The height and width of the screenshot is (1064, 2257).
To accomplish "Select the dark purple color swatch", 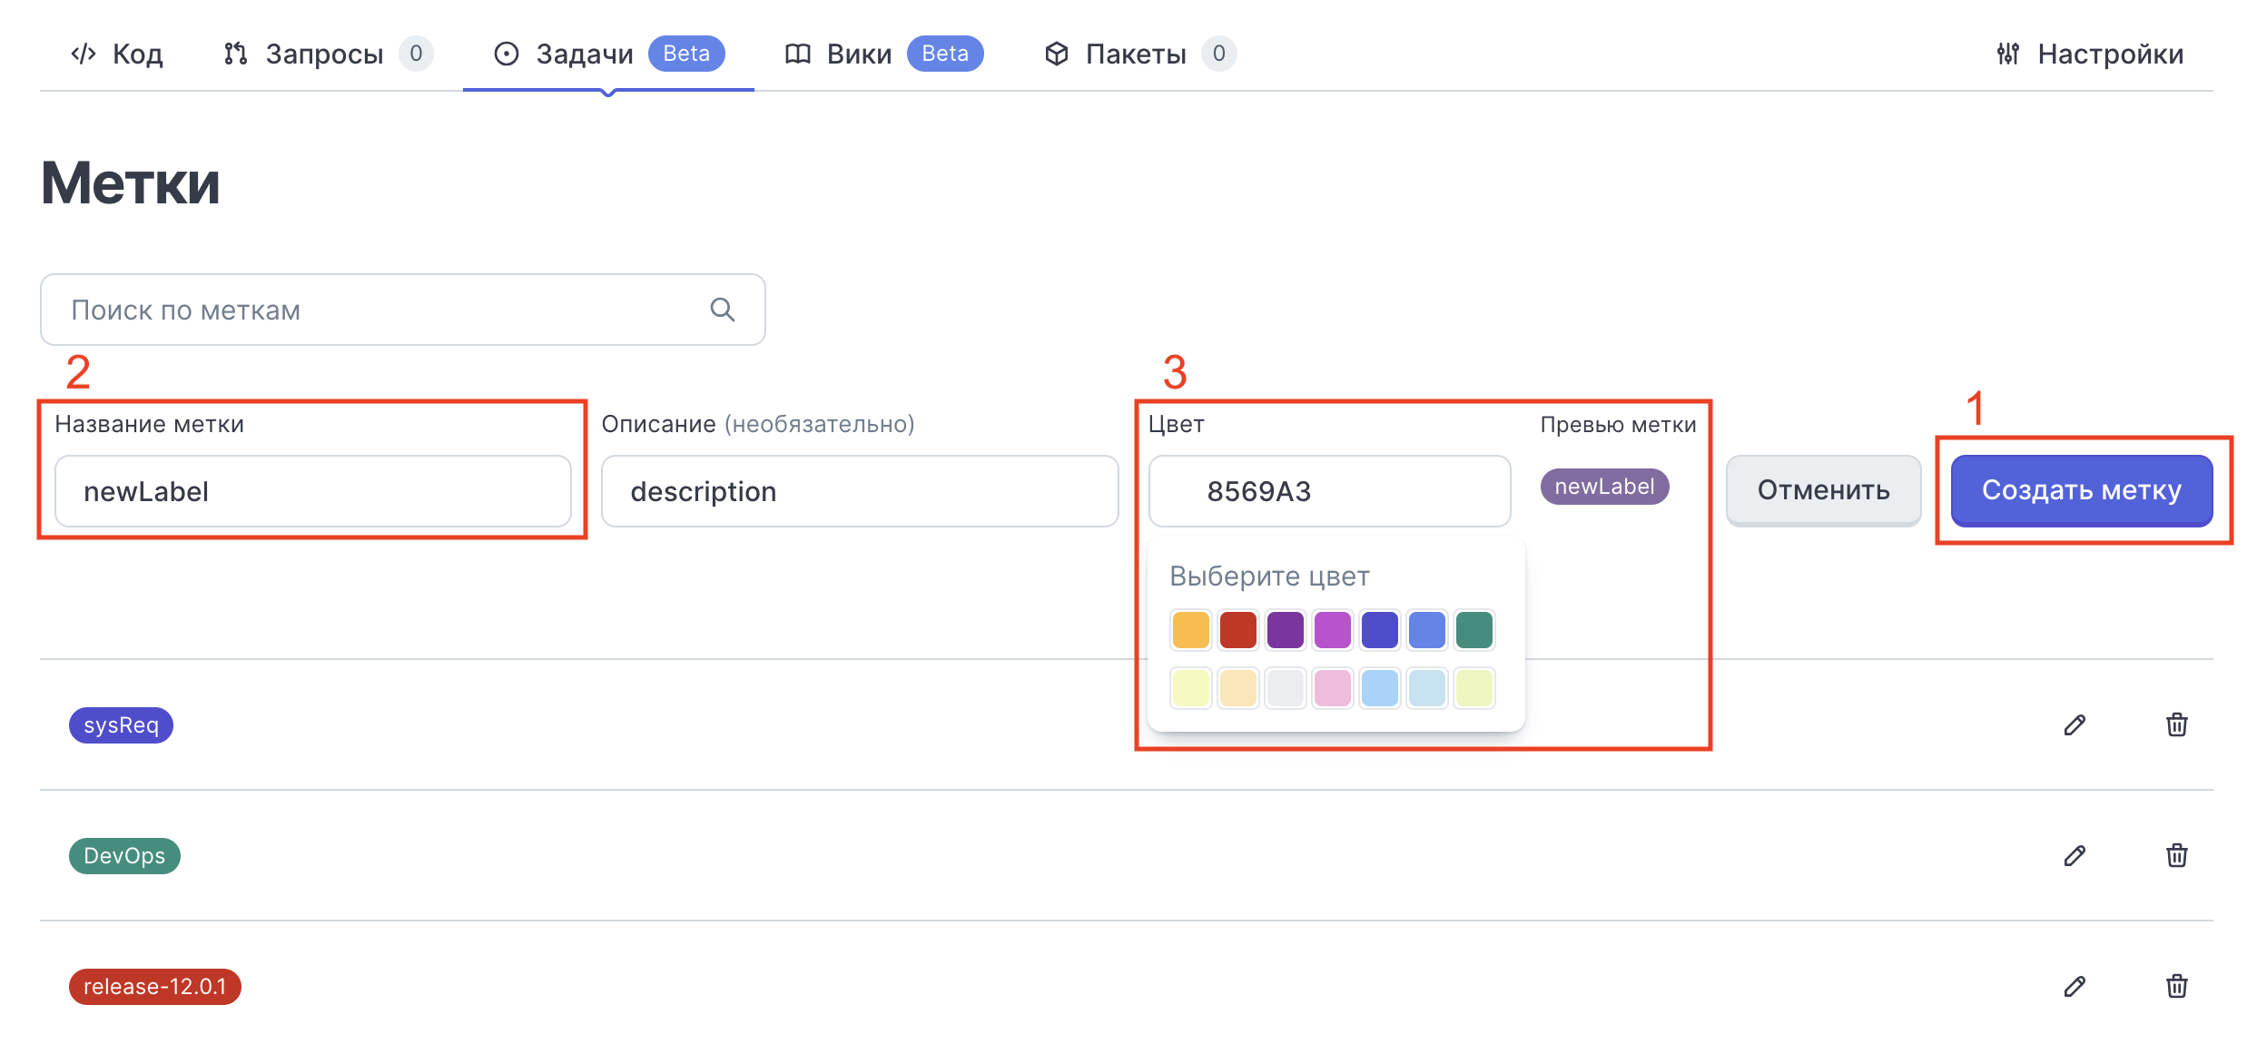I will click(x=1286, y=630).
